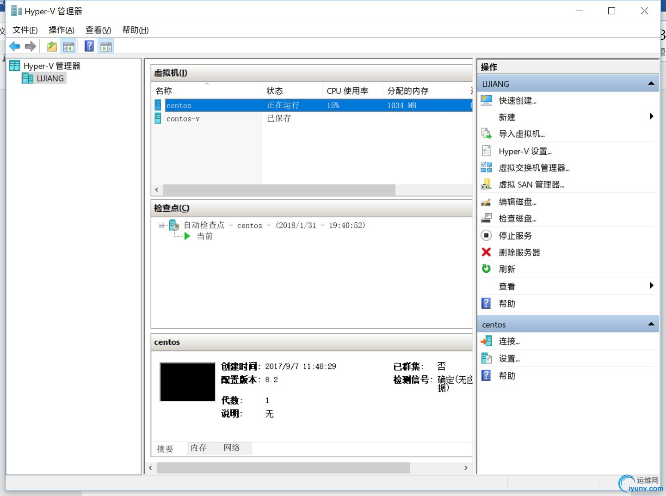This screenshot has height=496, width=666.
Task: Click the Quick Create (快速创建) icon
Action: [x=487, y=100]
